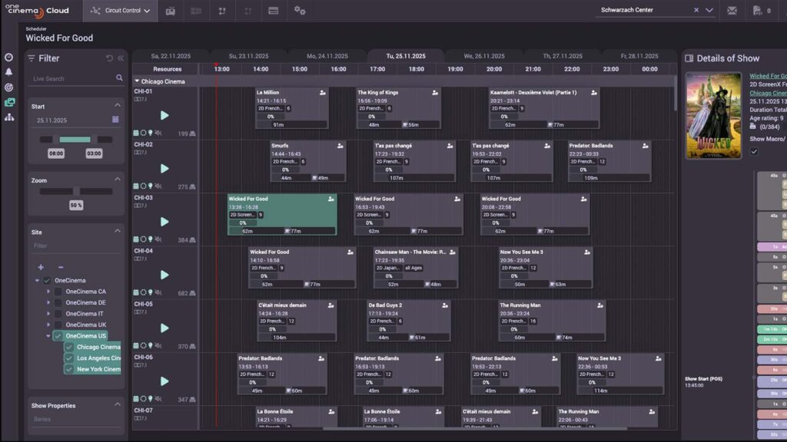Toggle the Show Macro checkbox
Viewport: 787px width, 442px height.
tap(754, 151)
